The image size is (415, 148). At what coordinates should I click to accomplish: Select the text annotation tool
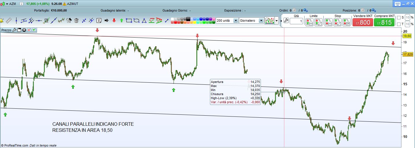(x=99, y=21)
